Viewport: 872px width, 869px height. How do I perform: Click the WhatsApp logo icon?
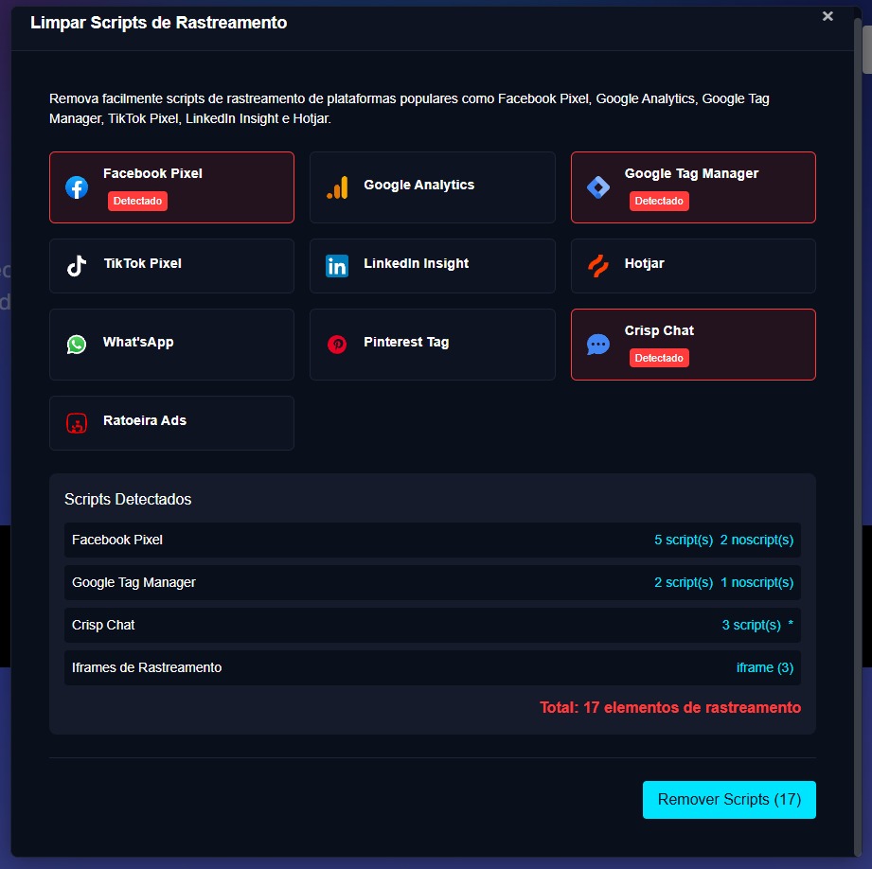tap(77, 345)
